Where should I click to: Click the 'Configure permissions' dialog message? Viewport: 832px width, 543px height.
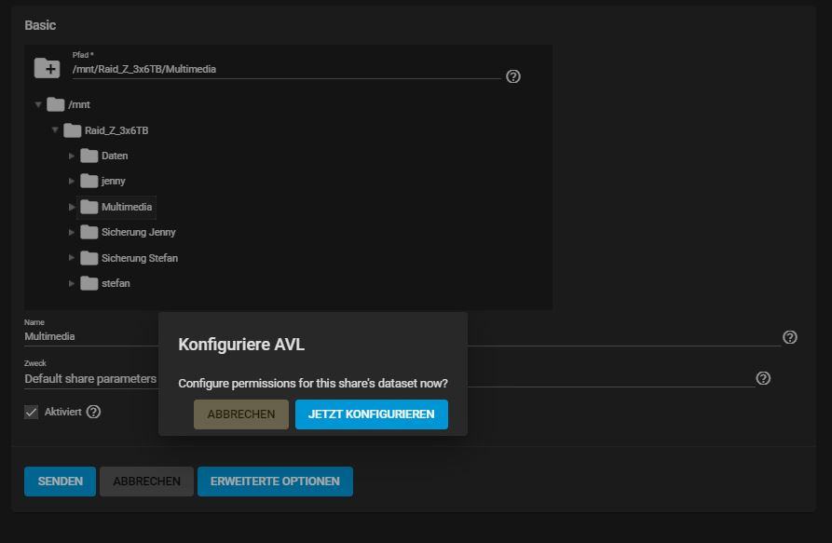(313, 384)
